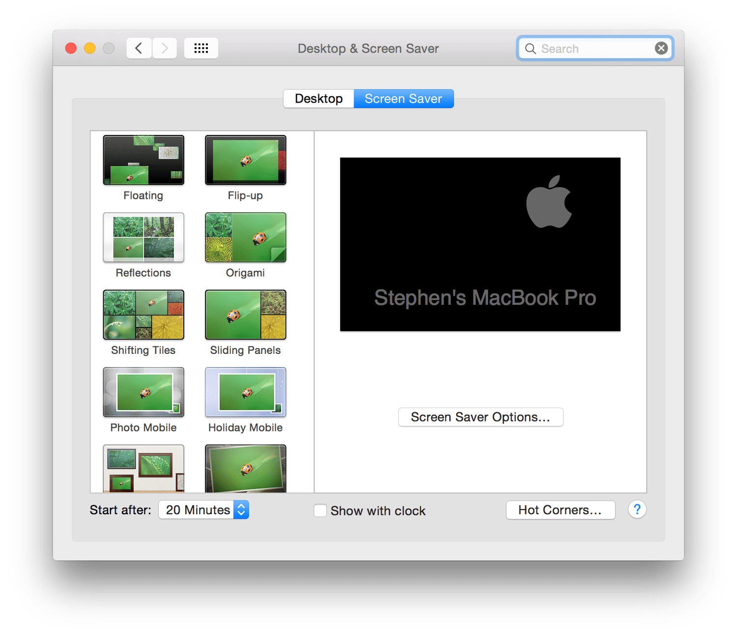The image size is (737, 636).
Task: Click inside the Search input field
Action: [595, 49]
